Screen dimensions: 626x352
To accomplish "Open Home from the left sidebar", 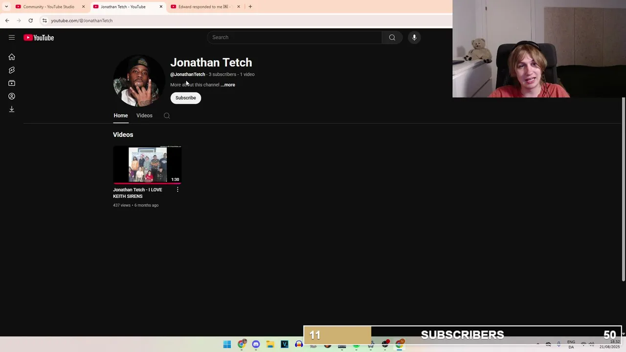I will pos(12,57).
